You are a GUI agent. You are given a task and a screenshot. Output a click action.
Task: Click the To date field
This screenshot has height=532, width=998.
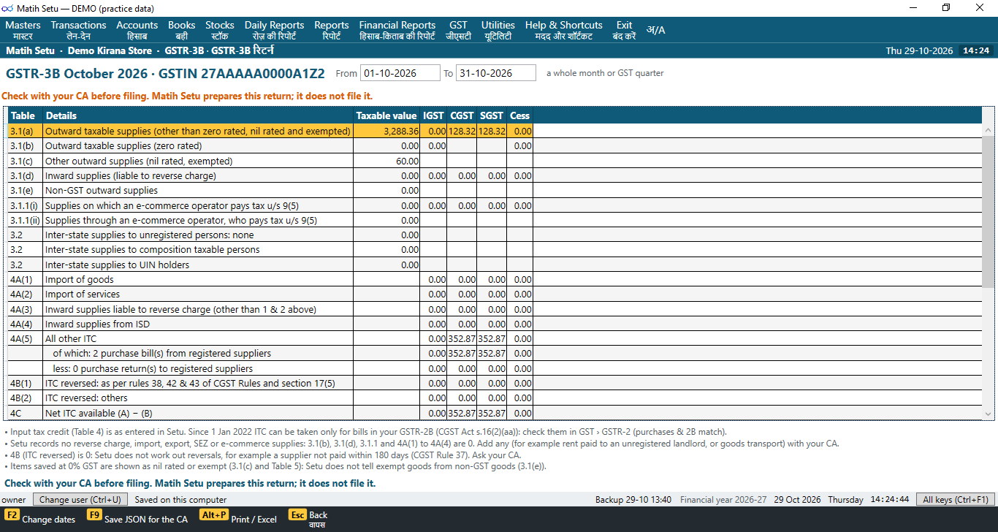tap(496, 73)
